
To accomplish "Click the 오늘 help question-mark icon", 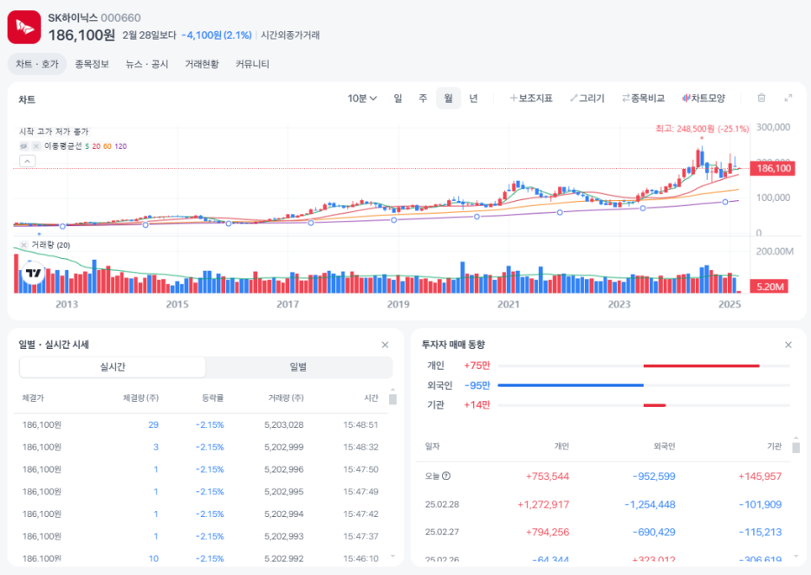I will [x=446, y=475].
